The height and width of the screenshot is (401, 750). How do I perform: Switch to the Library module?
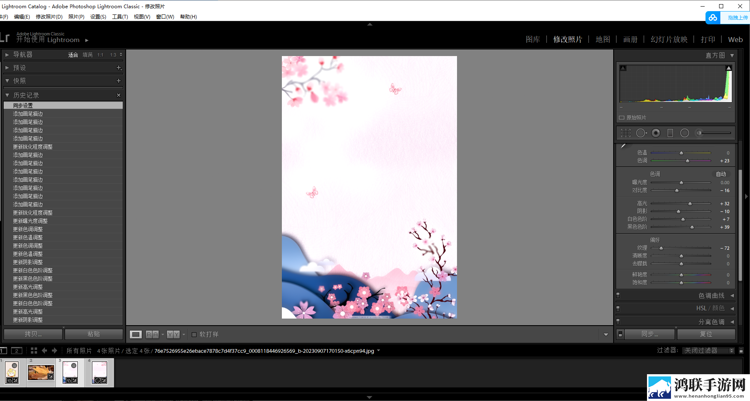[533, 40]
